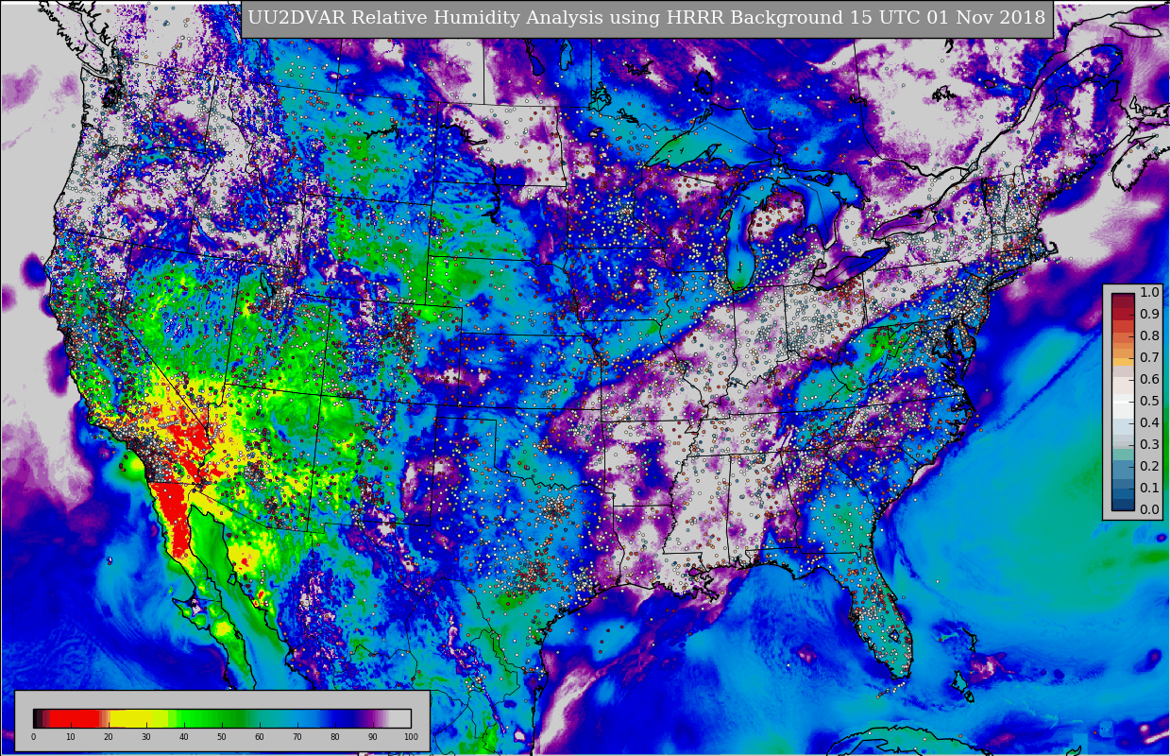Click the 0.0 label on right colorbar
The width and height of the screenshot is (1170, 756).
(x=1149, y=509)
